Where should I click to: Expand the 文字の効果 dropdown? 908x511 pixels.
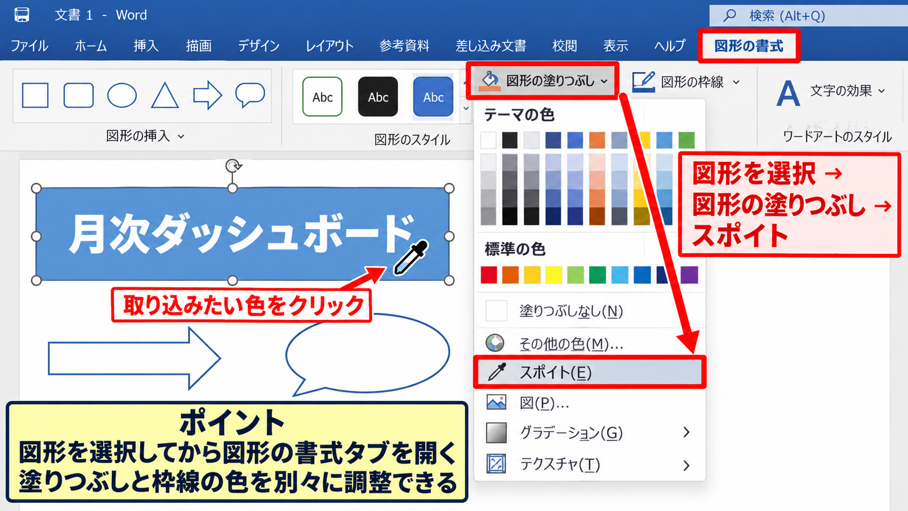(881, 91)
